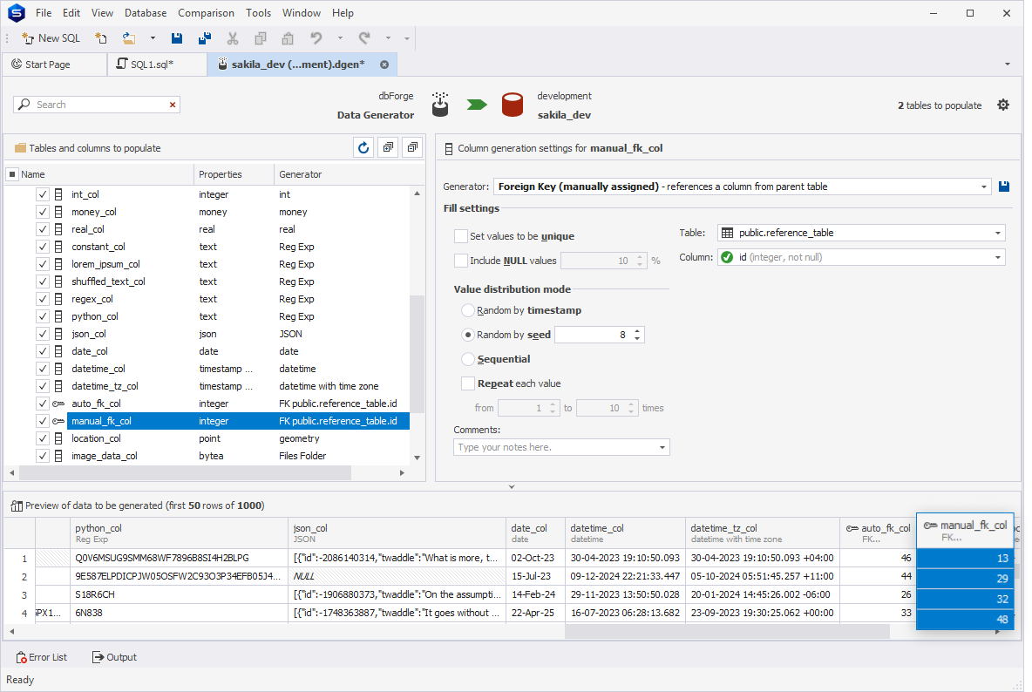
Task: Open the Error List panel
Action: click(42, 657)
